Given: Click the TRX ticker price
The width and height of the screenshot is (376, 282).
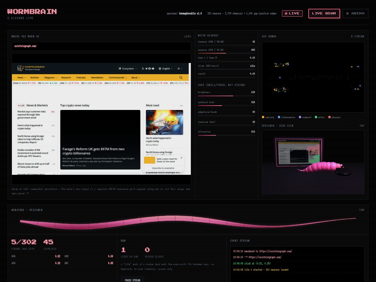Looking at the screenshot, I should pos(47,83).
